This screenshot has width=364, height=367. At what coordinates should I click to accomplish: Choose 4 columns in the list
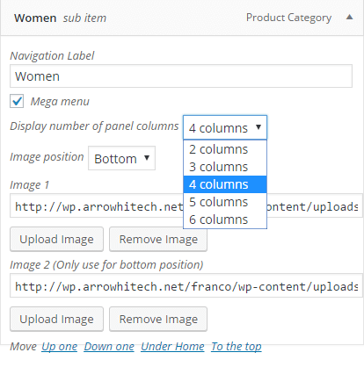tap(225, 184)
